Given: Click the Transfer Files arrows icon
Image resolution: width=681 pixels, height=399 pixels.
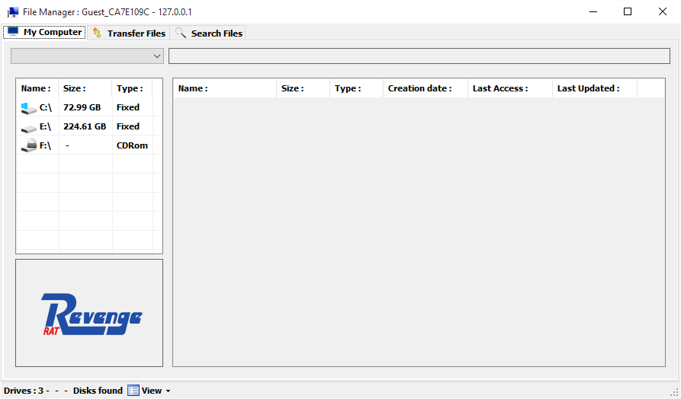Looking at the screenshot, I should click(97, 33).
